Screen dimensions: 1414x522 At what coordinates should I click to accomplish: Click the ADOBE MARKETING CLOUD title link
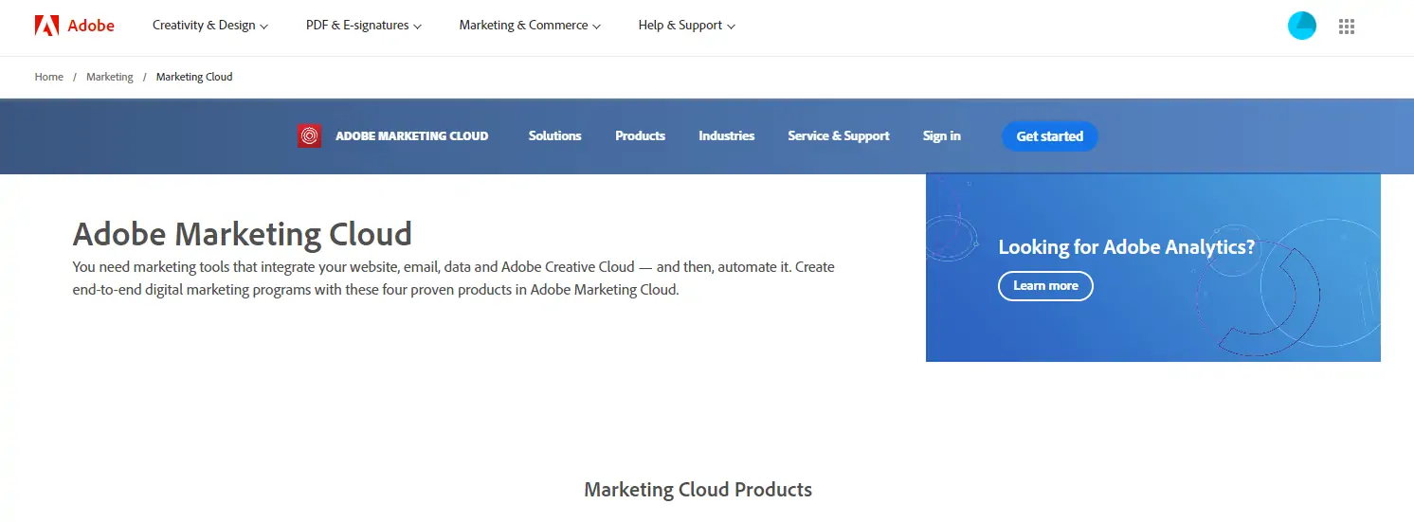pyautogui.click(x=412, y=136)
